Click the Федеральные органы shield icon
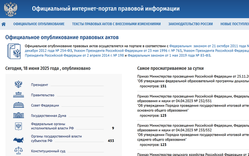 pos(18,126)
